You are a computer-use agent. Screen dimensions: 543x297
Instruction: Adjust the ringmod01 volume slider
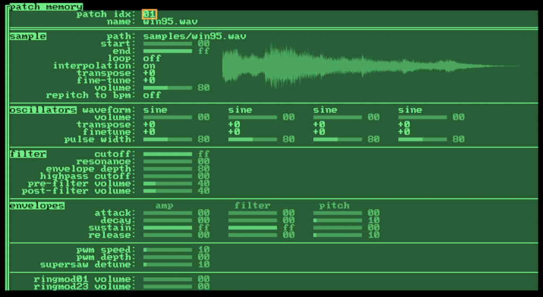(168, 279)
